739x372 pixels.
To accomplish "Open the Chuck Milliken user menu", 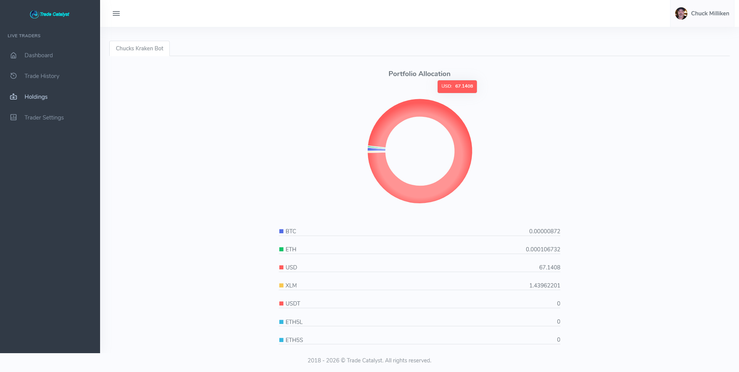I will (709, 13).
